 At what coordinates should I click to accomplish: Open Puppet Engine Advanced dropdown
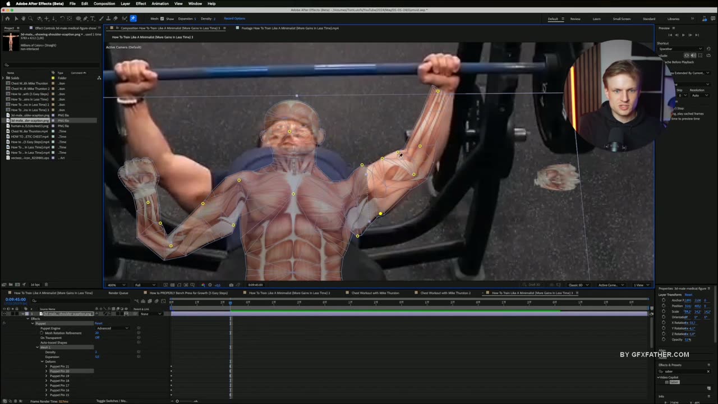point(112,328)
